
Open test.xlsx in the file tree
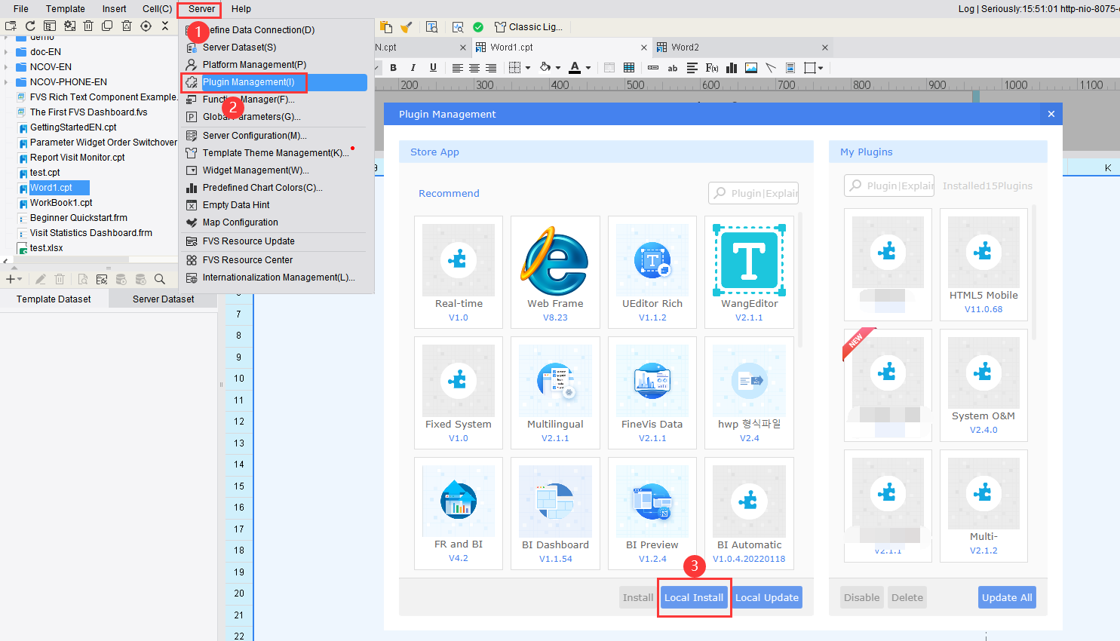[46, 248]
